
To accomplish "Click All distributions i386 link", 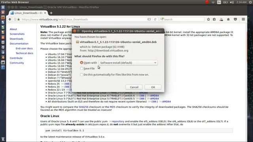I will tap(154, 102).
